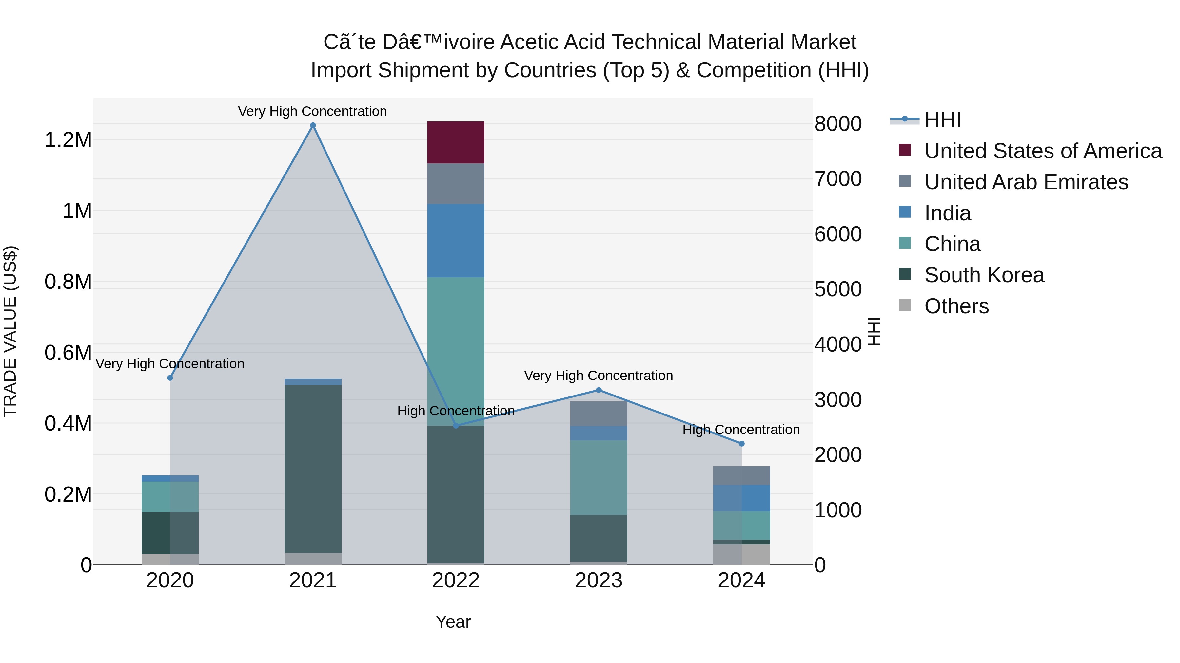Click the '2021' x-axis label
Screen dimensions: 1180x663
point(313,580)
